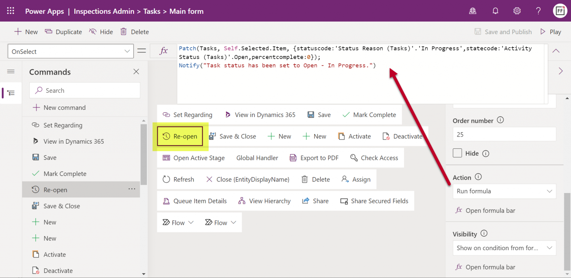The image size is (571, 278).
Task: Click New command button
Action: point(59,108)
